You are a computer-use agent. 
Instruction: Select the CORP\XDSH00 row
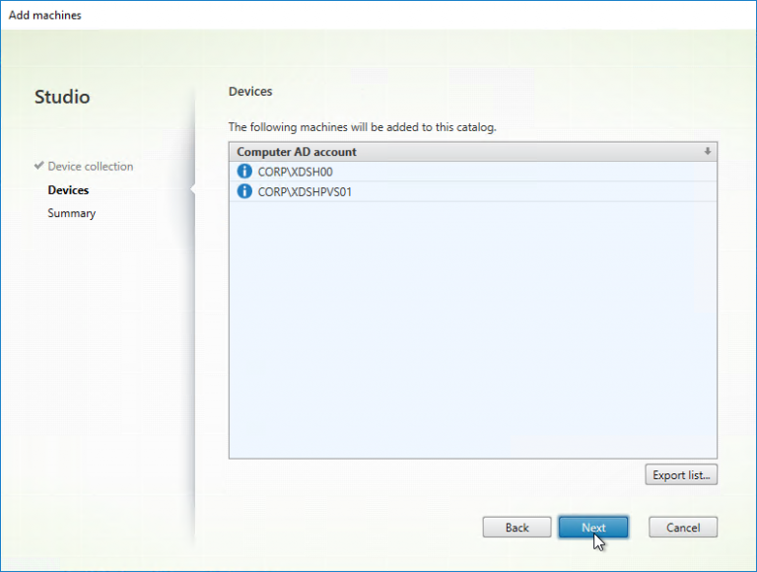[473, 172]
